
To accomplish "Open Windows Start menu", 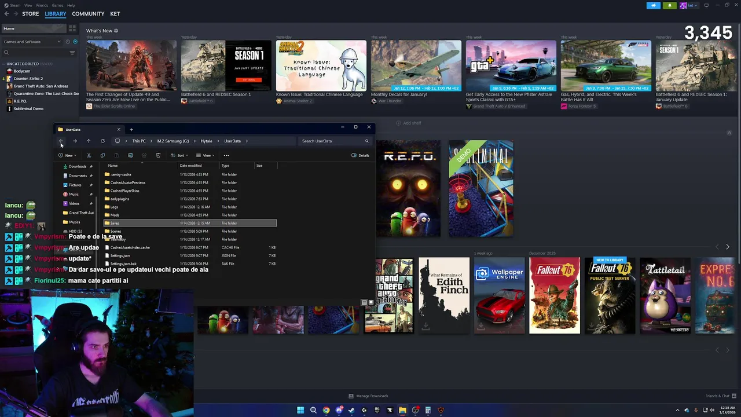I will (300, 410).
